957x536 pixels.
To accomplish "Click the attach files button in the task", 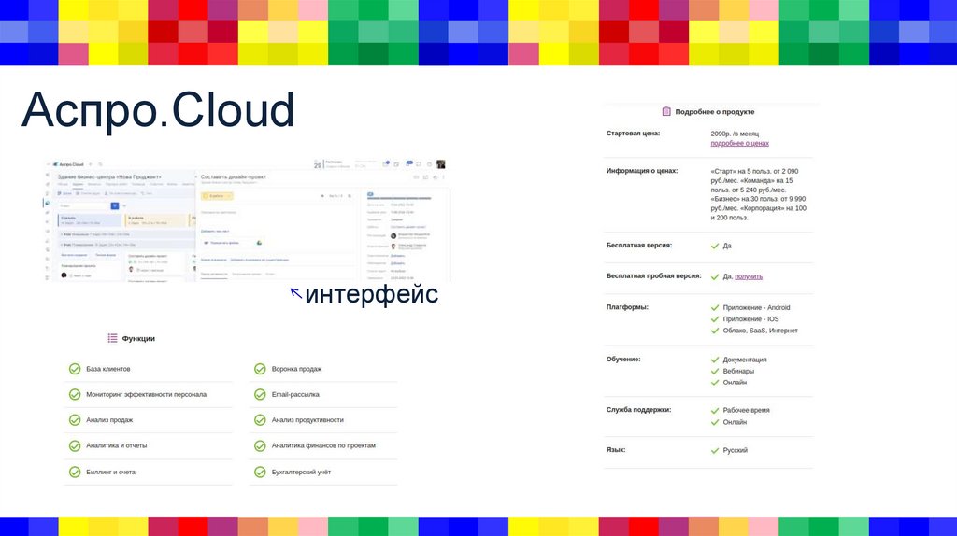I will click(222, 243).
